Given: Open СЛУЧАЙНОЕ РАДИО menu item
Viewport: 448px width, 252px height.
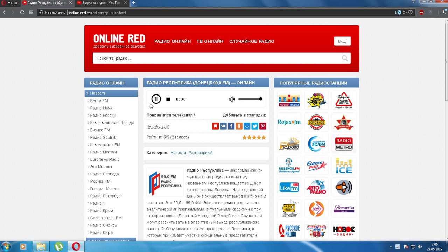Looking at the screenshot, I should [252, 41].
